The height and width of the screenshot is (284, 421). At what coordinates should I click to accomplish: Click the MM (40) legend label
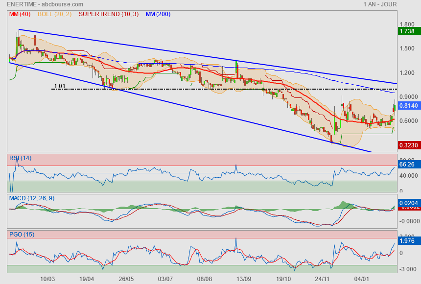20,14
